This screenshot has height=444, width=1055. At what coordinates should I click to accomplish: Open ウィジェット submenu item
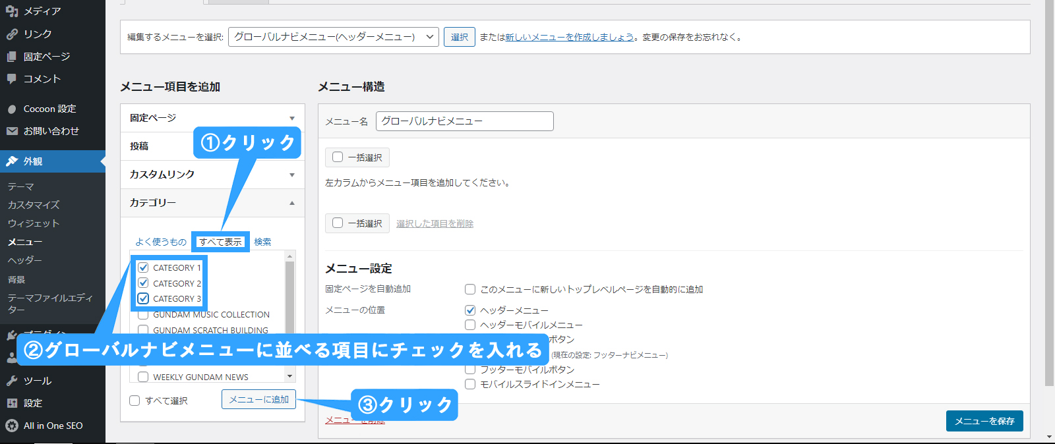[34, 223]
